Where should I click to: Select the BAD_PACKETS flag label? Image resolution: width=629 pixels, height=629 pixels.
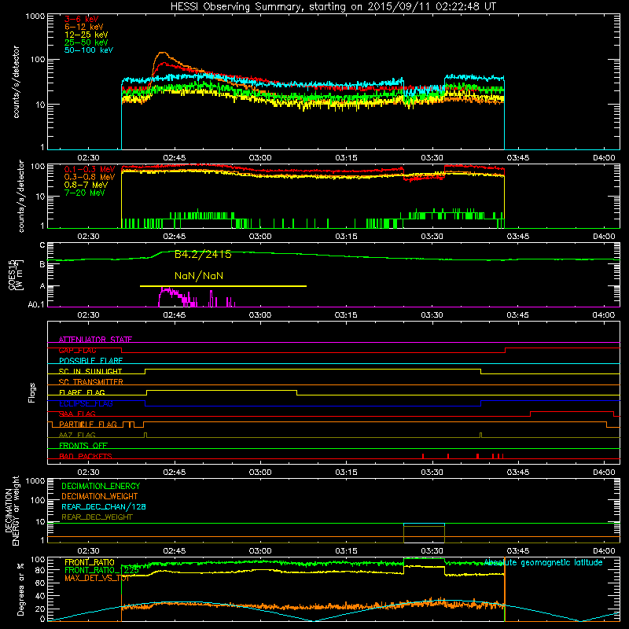click(86, 456)
